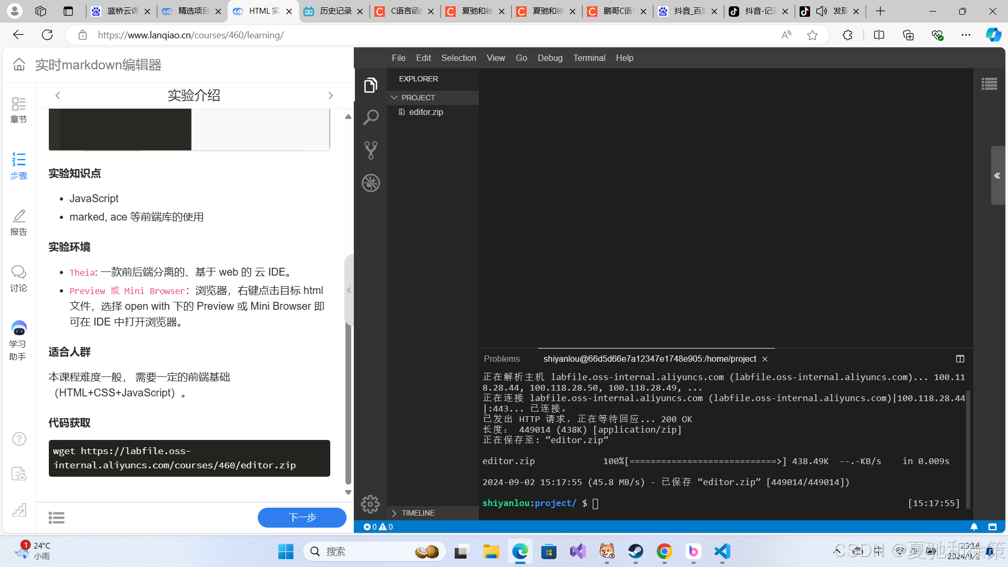This screenshot has width=1008, height=567.
Task: Toggle the right panel with double-chevron handle
Action: [x=997, y=176]
